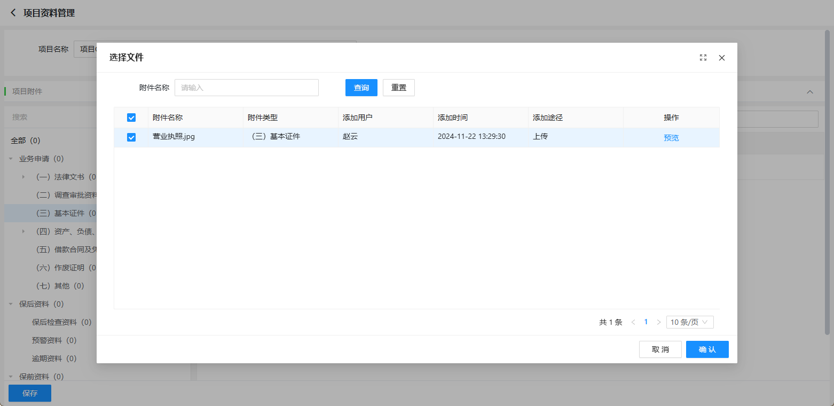Viewport: 834px width, 406px height.
Task: Click the back arrow beside 项目资料管理
Action: click(13, 13)
